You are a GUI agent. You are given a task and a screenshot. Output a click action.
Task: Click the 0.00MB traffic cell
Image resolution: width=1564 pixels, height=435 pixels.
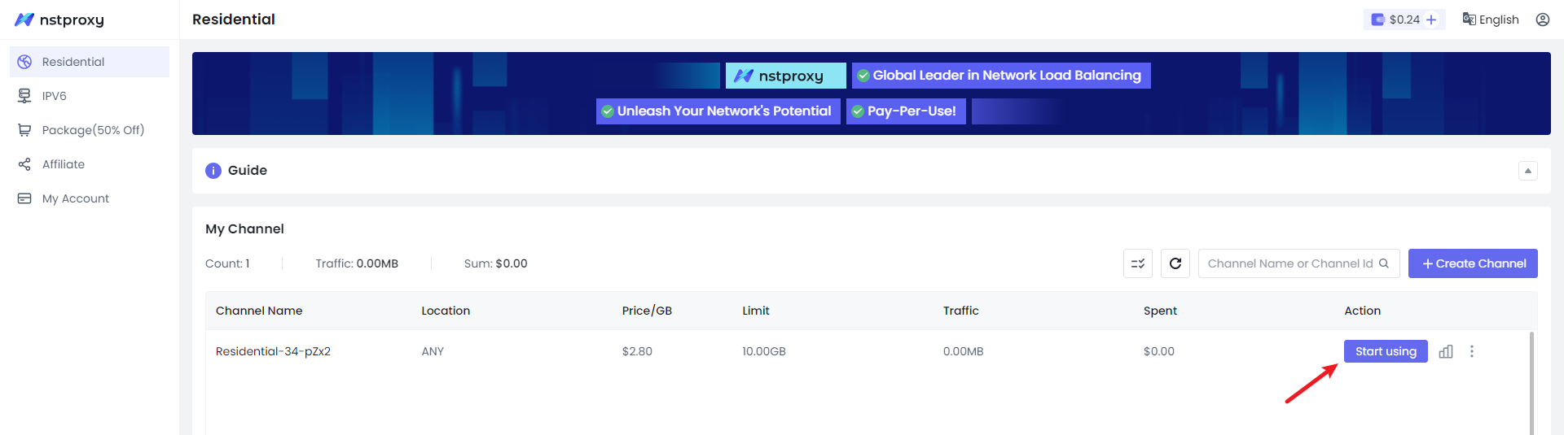[964, 351]
